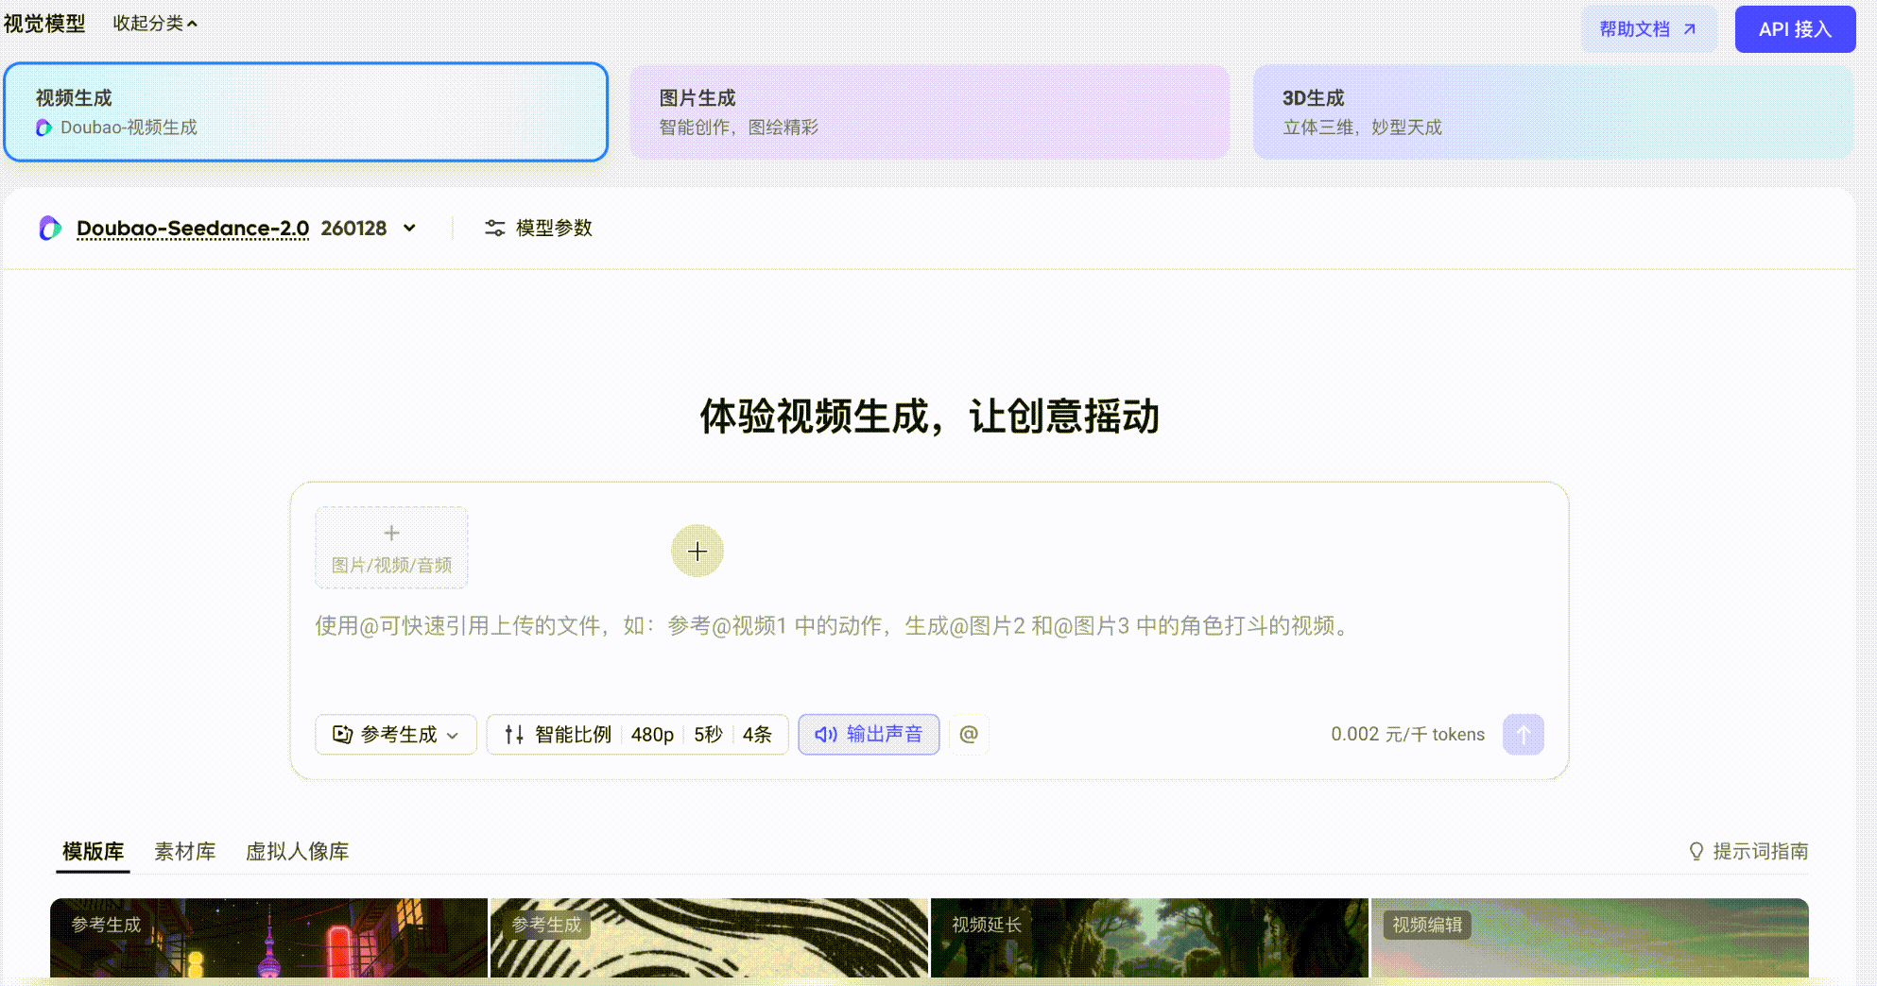The image size is (1877, 986).
Task: Select the 视频生成 category card
Action: [x=305, y=111]
